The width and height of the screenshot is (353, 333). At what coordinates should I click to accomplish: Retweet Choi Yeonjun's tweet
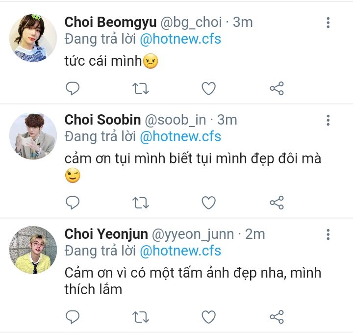pyautogui.click(x=141, y=317)
